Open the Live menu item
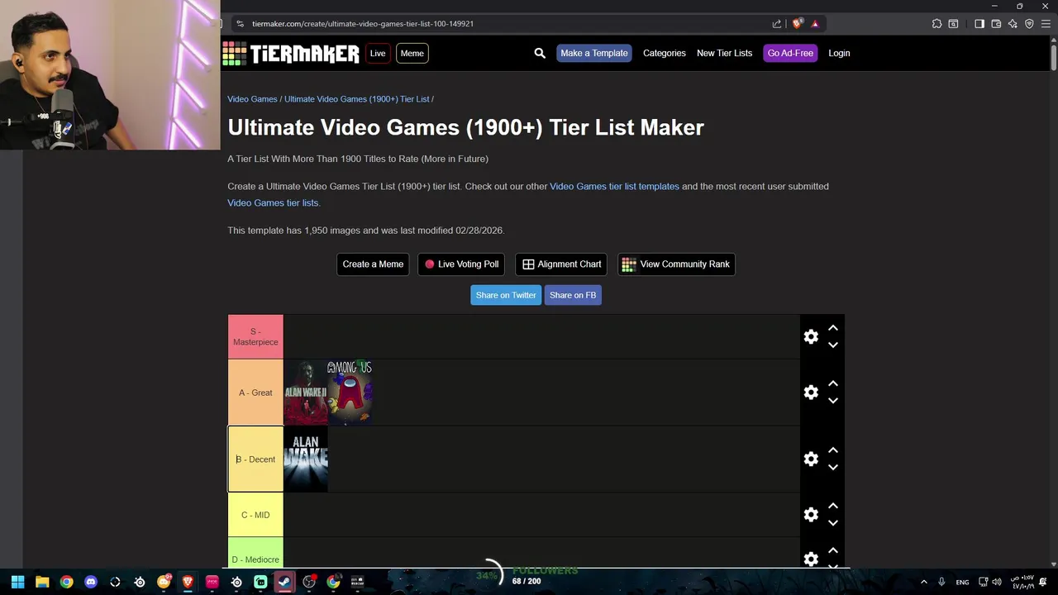 coord(378,53)
